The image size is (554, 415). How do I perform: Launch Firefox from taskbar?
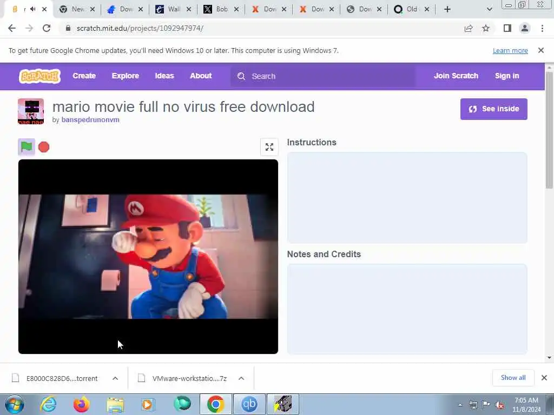click(x=81, y=404)
